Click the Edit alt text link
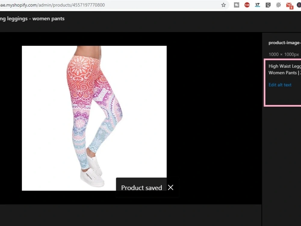The image size is (301, 226). point(280,85)
